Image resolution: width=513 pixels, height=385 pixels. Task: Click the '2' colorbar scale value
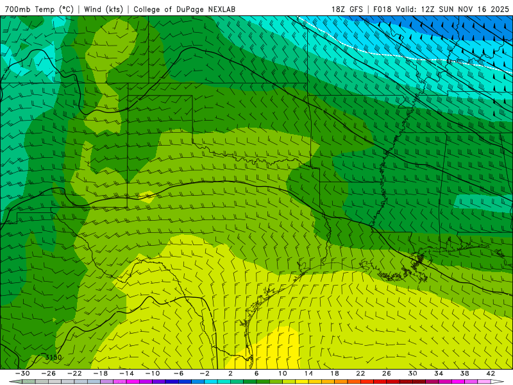coord(230,373)
